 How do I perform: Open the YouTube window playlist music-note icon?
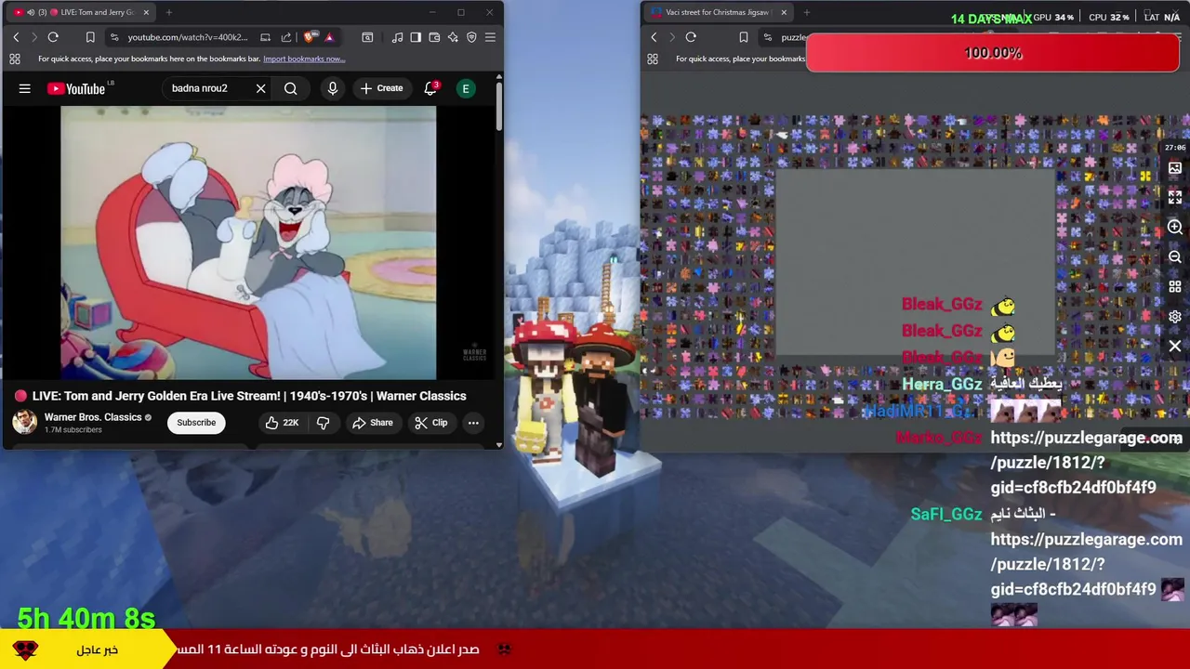point(397,37)
